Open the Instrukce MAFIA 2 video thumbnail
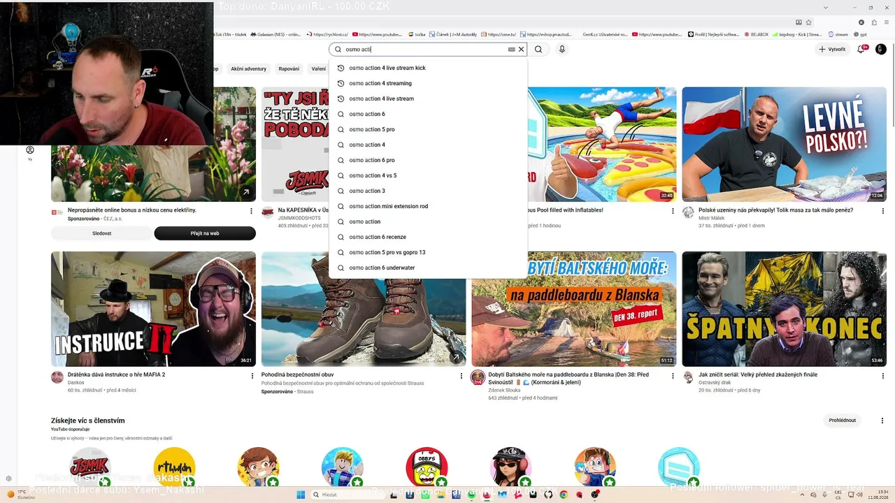The height and width of the screenshot is (503, 895). (153, 309)
